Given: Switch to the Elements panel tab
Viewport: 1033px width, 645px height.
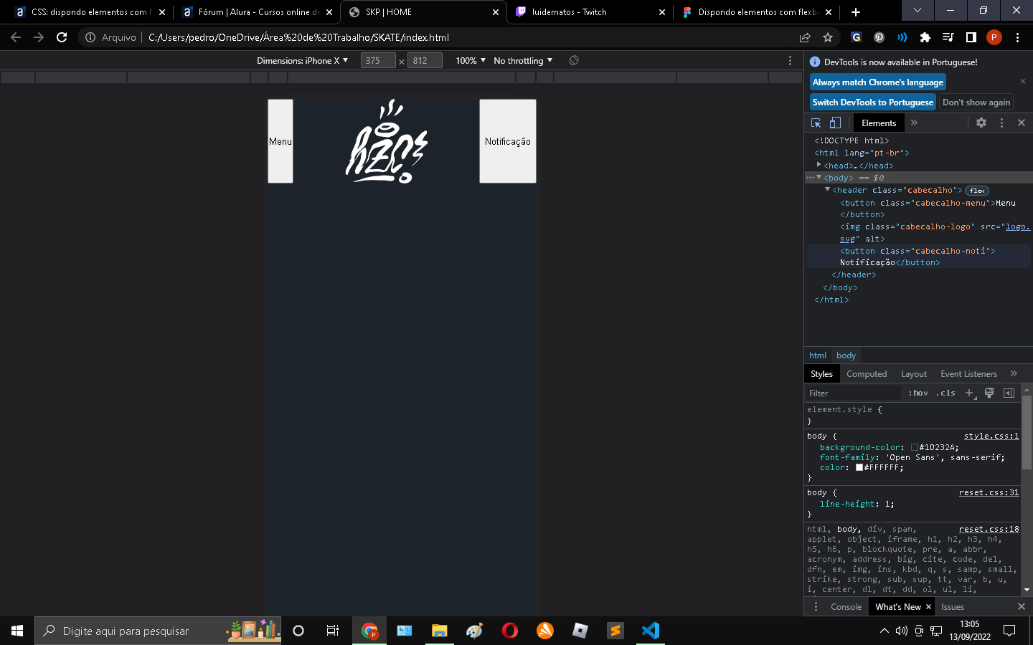Looking at the screenshot, I should point(879,123).
